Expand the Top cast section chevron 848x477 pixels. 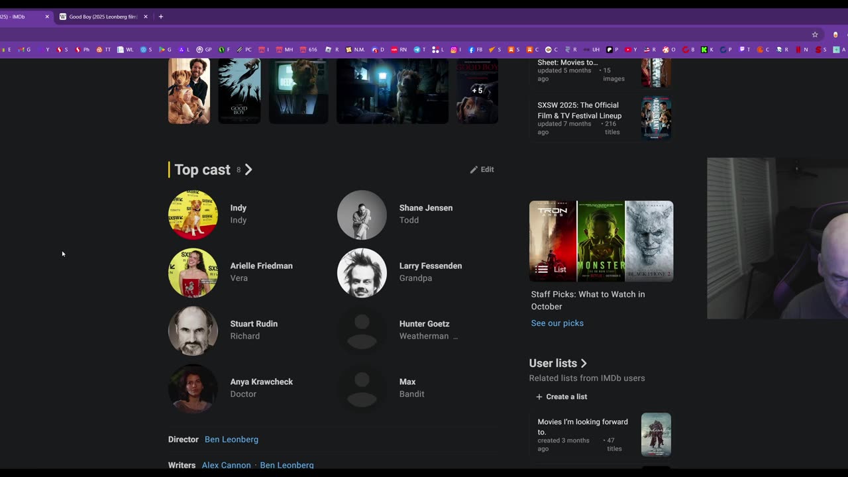[248, 170]
